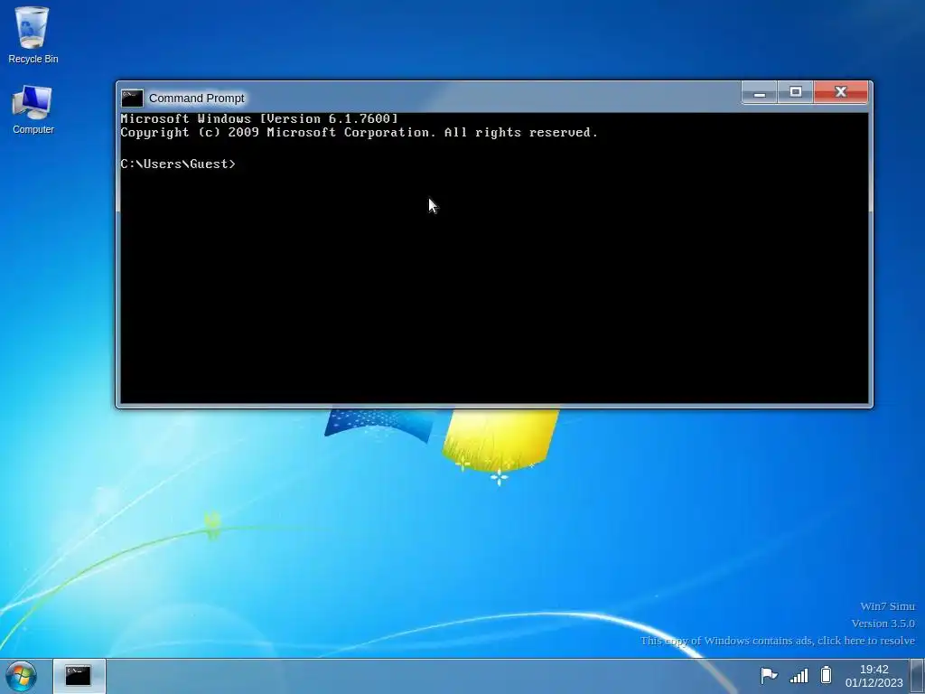
Task: Select 'Version 3.5.0' desktop text
Action: [x=883, y=624]
